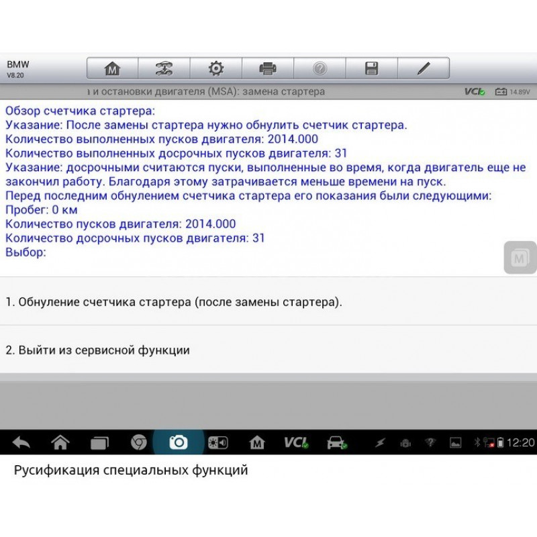The image size is (537, 537).
Task: Open settings gear in the top toolbar
Action: (x=215, y=68)
